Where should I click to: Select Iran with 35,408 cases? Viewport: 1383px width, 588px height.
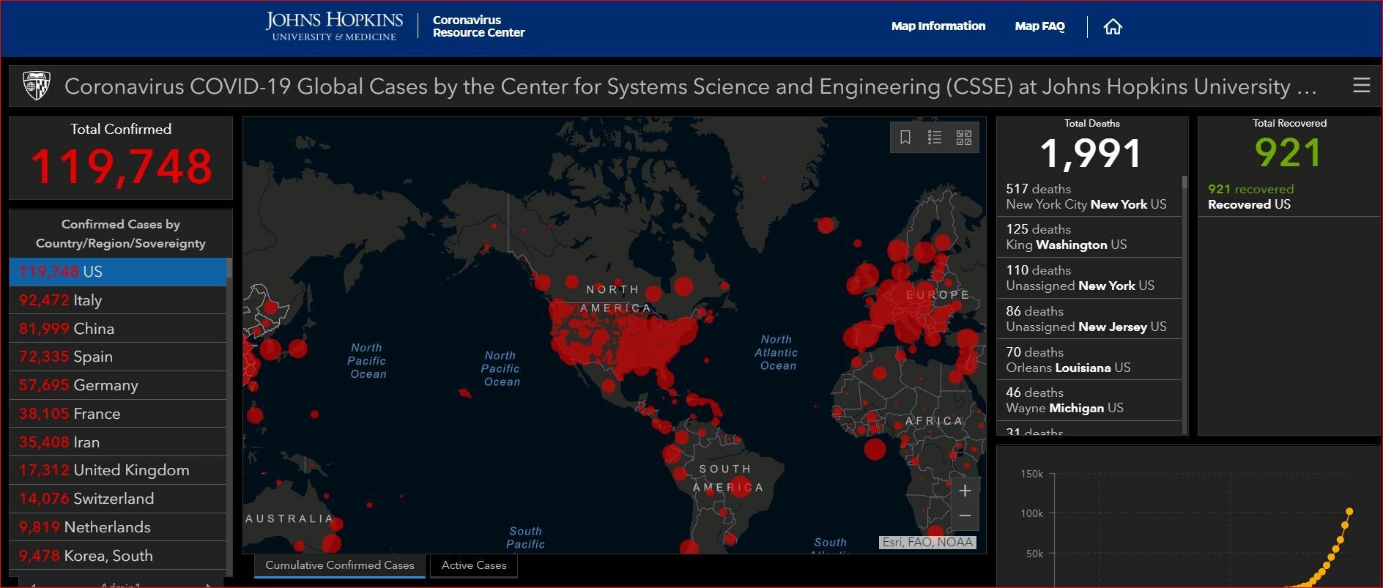tap(118, 442)
